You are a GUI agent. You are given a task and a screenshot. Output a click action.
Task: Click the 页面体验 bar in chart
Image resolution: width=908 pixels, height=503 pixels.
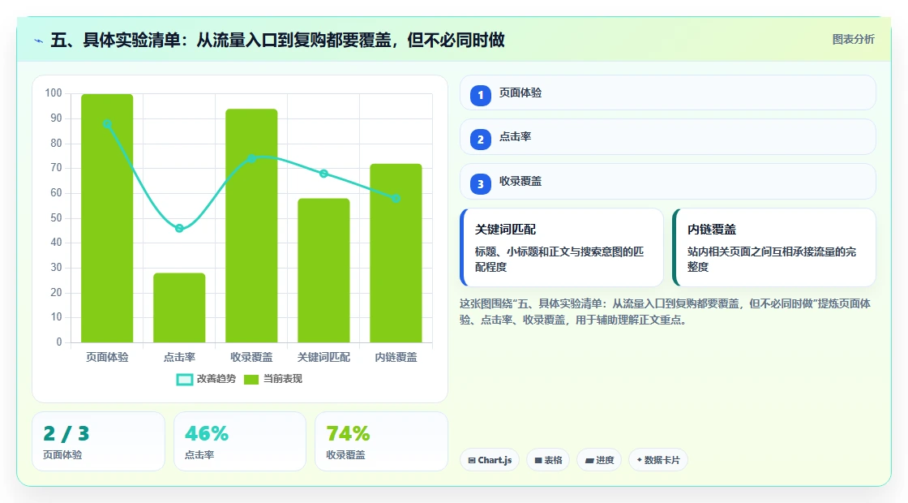[107, 218]
